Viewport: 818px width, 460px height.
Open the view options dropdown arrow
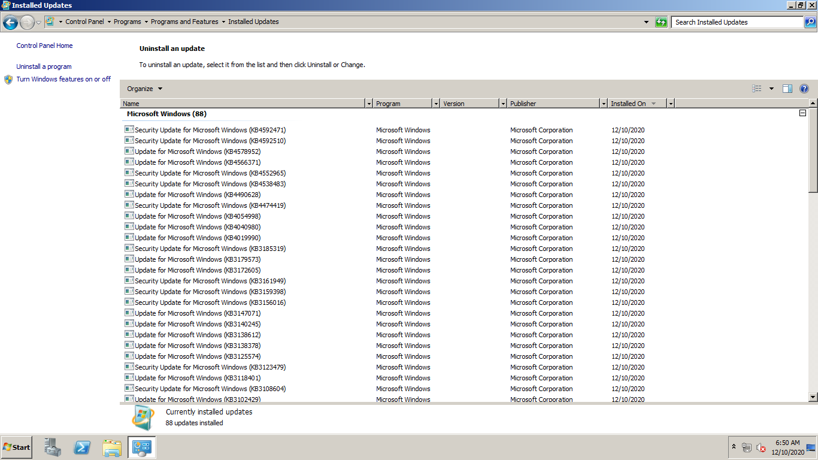tap(771, 89)
